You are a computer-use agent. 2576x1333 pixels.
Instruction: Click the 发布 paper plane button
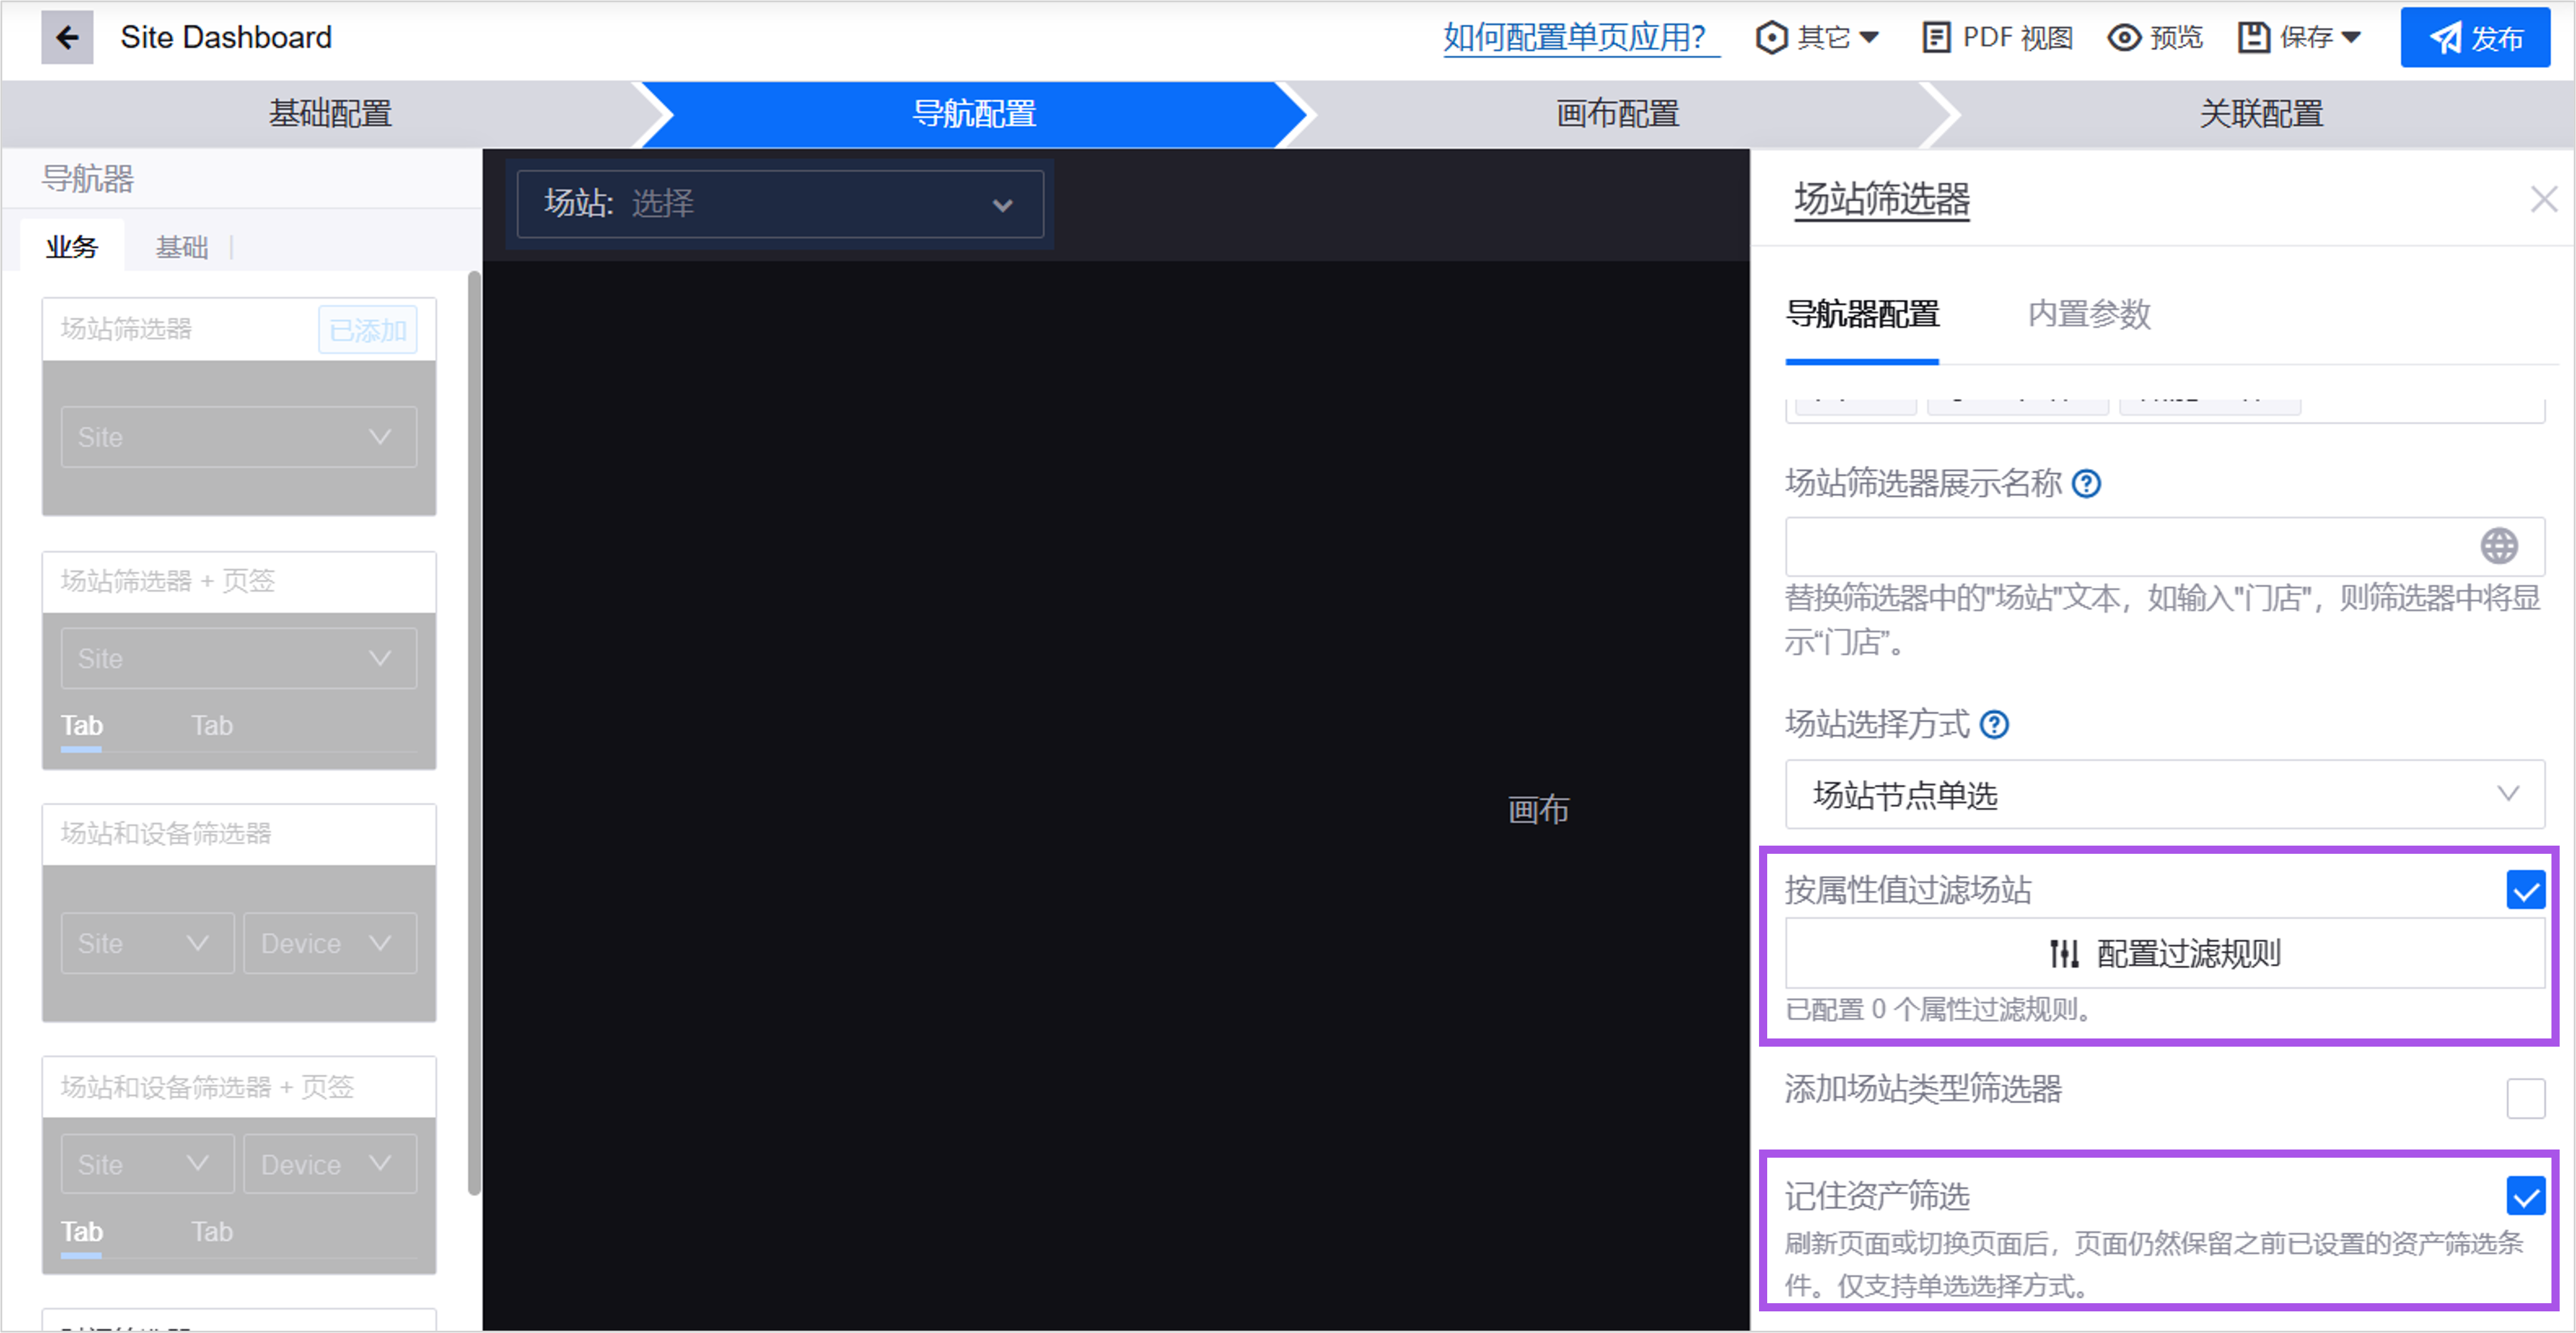pyautogui.click(x=2475, y=38)
